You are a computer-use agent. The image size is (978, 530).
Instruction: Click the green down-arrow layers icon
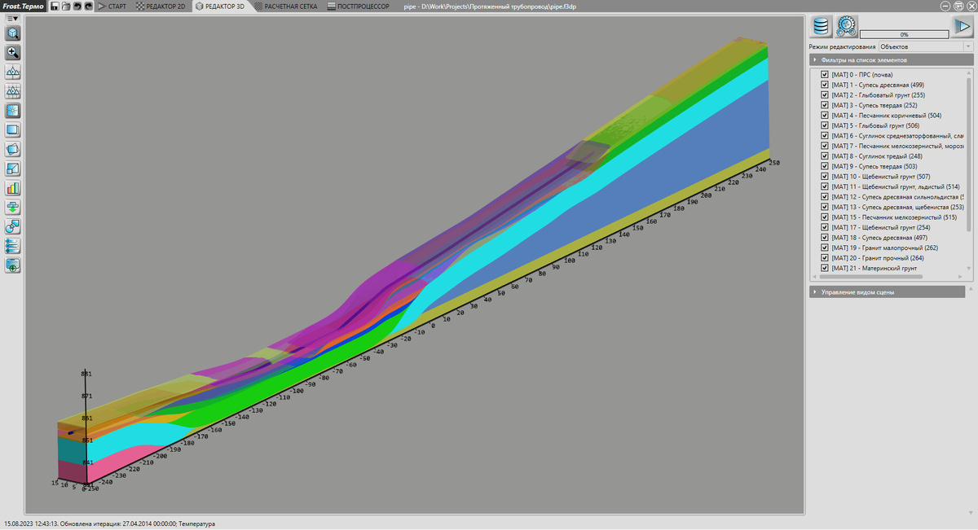13,208
